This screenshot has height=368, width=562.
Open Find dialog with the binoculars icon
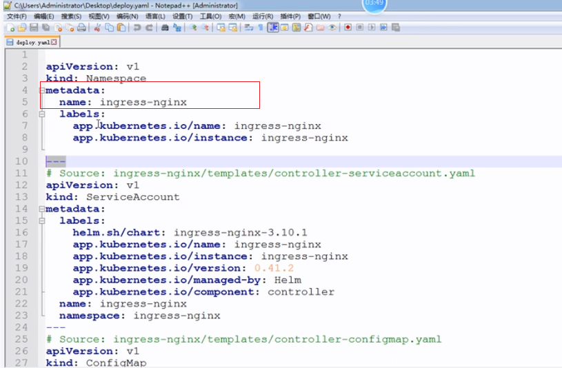coord(165,28)
